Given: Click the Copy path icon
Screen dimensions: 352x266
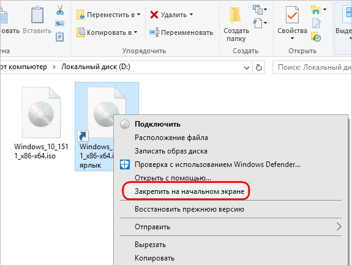Looking at the screenshot, I should pyautogui.click(x=60, y=24).
